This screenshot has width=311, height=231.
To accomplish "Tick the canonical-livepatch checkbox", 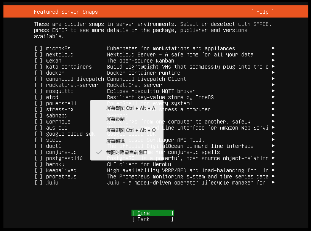I will click(38, 79).
